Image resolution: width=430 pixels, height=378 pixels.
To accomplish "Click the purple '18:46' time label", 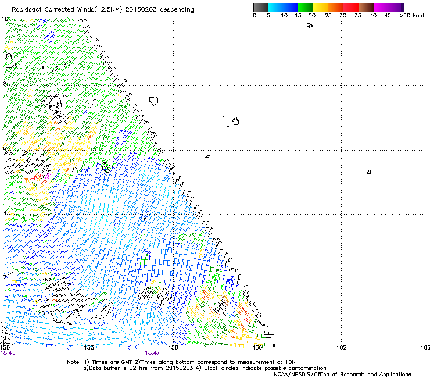I will (8, 353).
